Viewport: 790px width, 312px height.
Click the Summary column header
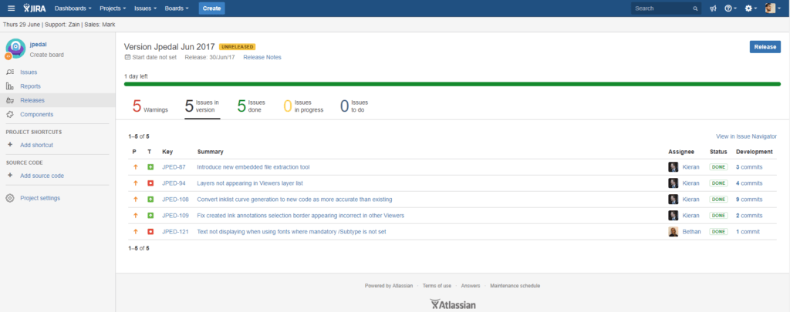coord(211,152)
